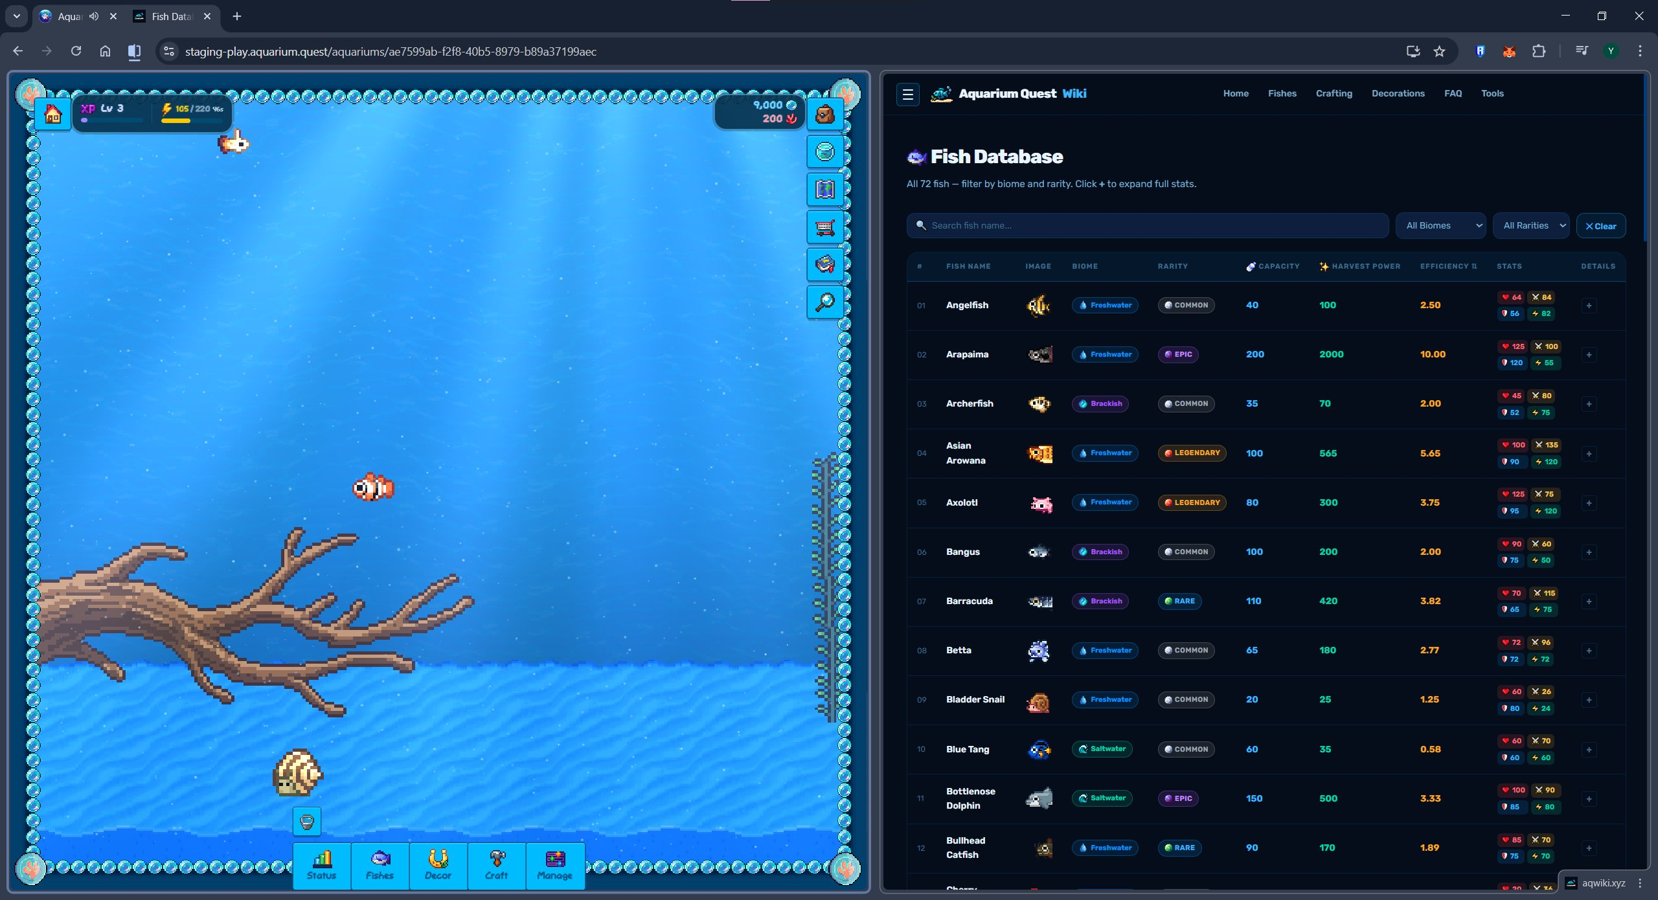Click the small bucket icon above Status
The height and width of the screenshot is (900, 1658).
307,822
